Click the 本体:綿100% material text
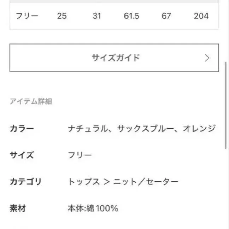This screenshot has height=229, width=229. [93, 209]
